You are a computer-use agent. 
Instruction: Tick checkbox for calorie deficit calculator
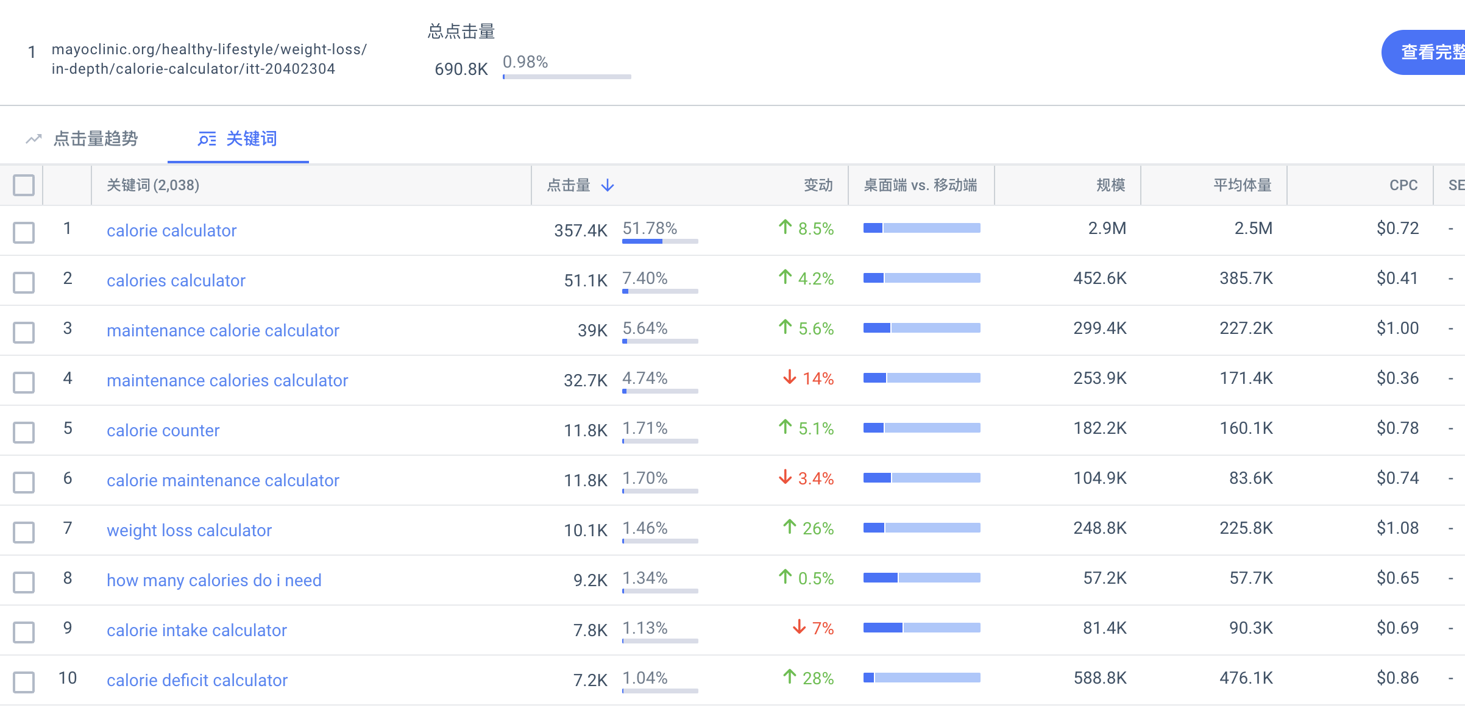pyautogui.click(x=24, y=682)
